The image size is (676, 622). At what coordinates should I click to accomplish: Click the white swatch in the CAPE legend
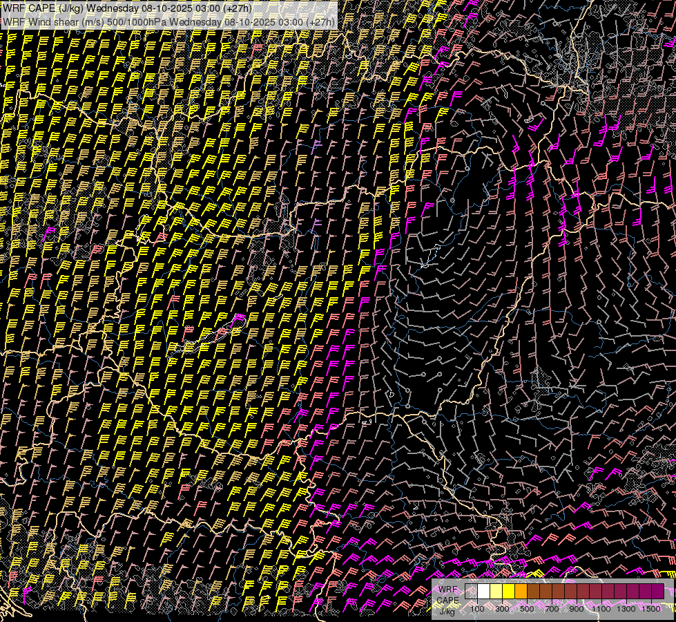click(484, 592)
